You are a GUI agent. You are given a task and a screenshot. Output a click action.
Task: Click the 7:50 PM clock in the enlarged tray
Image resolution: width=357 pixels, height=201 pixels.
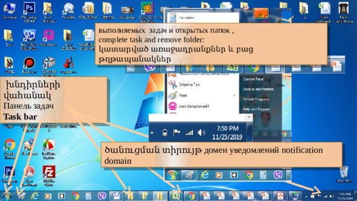(x=227, y=133)
